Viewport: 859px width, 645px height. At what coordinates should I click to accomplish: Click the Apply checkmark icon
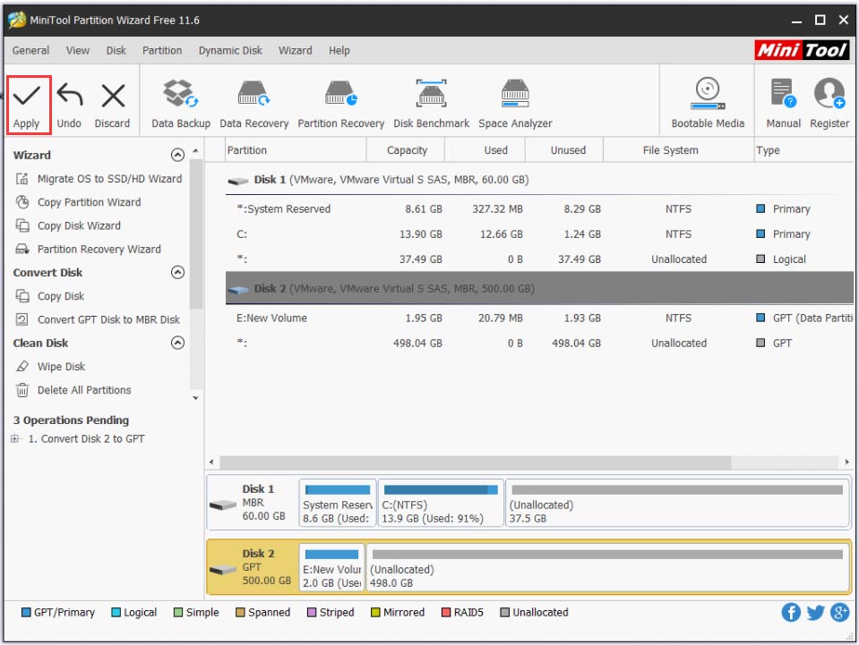click(26, 96)
